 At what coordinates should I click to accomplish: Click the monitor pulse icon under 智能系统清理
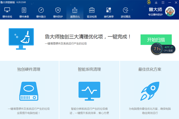[x=89, y=91]
